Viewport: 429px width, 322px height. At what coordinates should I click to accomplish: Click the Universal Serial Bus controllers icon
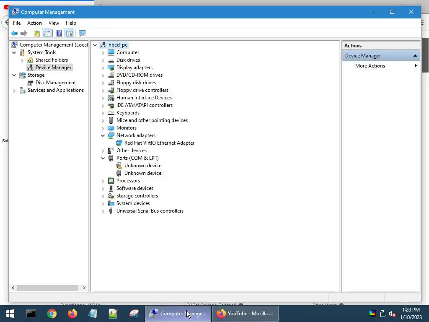(x=111, y=211)
